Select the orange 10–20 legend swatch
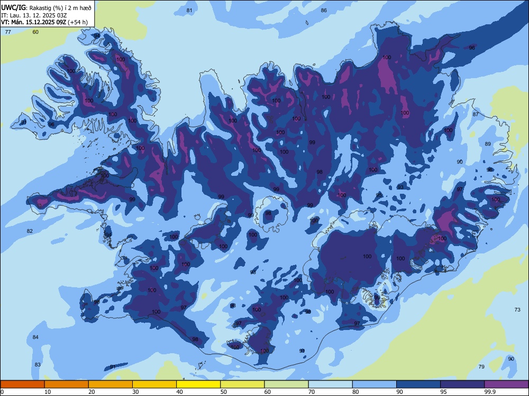The image size is (529, 396). coord(67,384)
